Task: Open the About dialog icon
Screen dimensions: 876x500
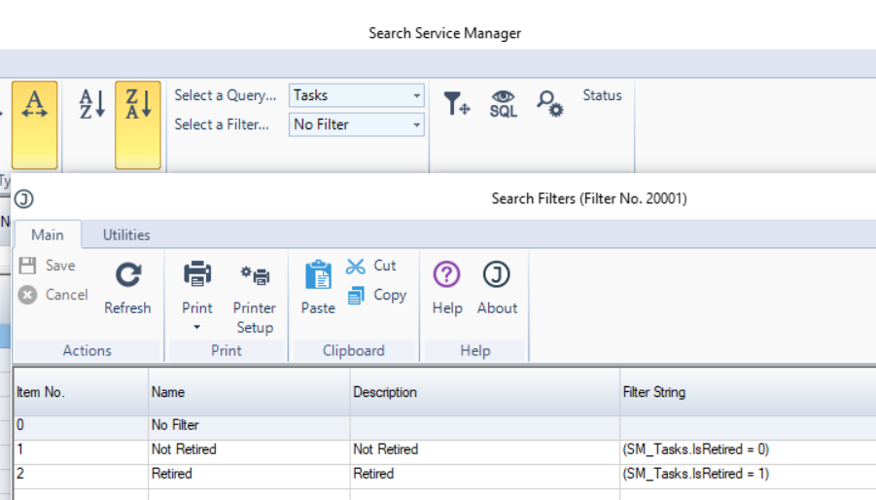Action: pyautogui.click(x=497, y=276)
